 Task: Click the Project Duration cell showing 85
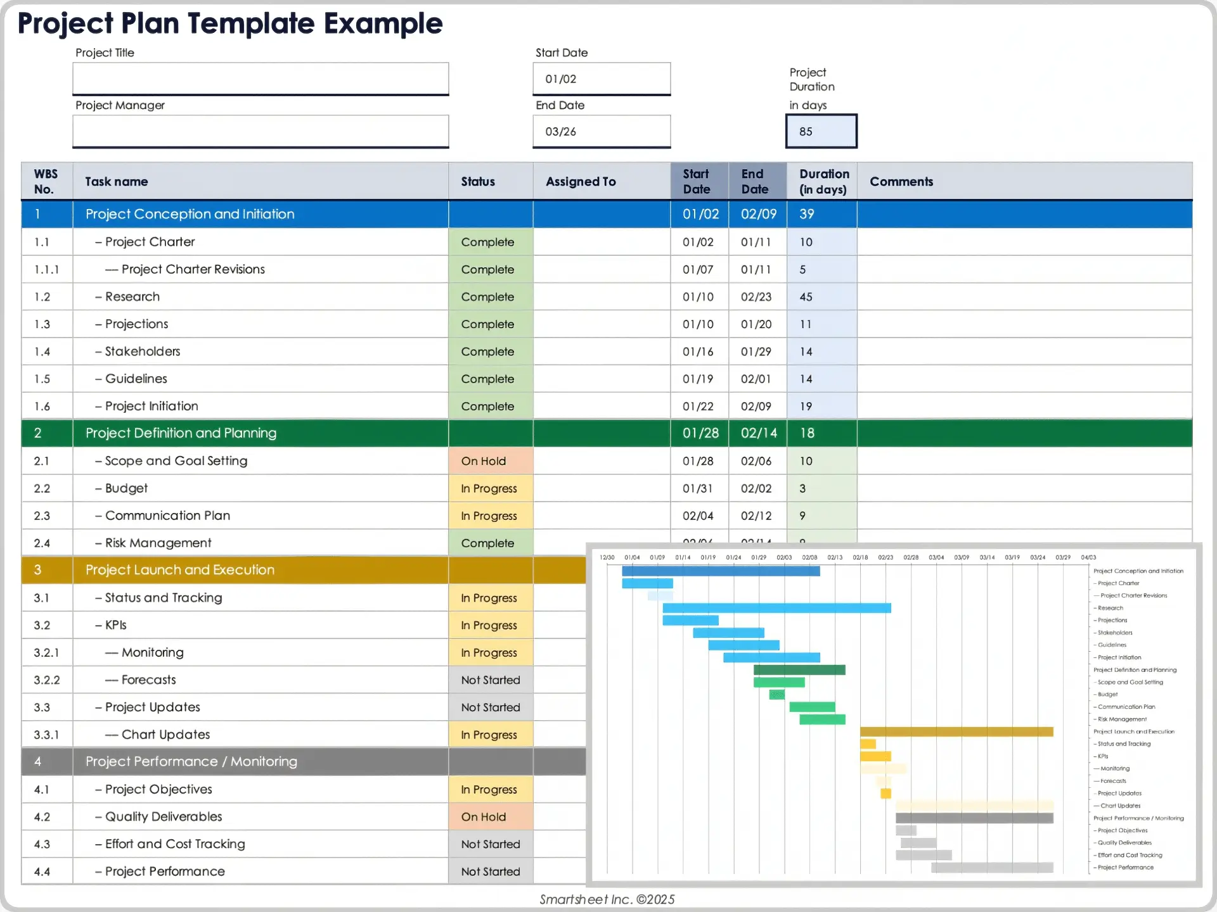(821, 131)
